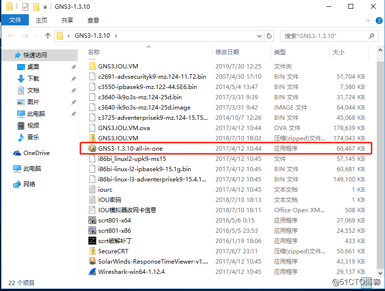Select file c2691-advsecurityk9-mz.124-11.T2.bin
Viewport: 385px width, 291px height.
[152, 76]
